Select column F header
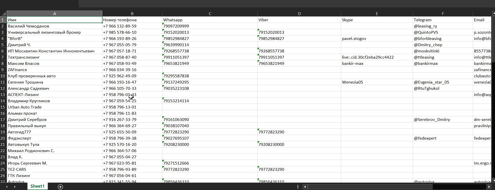 tap(443, 13)
